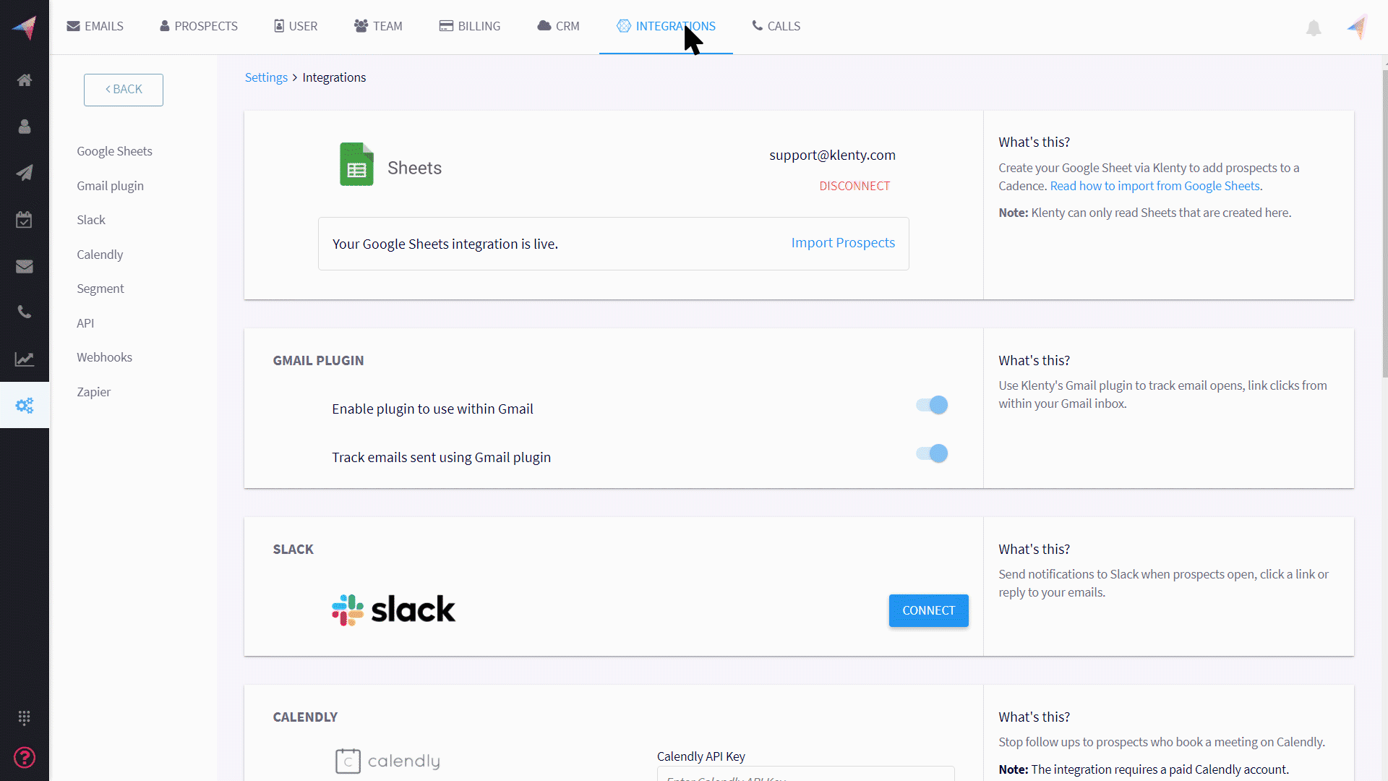
Task: Open the apps grid icon in sidebar
Action: [25, 717]
